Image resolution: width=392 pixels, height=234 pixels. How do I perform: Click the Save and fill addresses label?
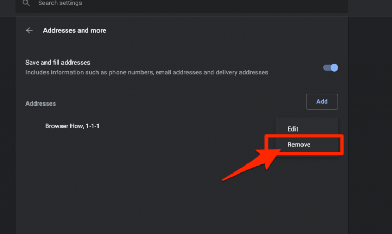[x=58, y=63]
